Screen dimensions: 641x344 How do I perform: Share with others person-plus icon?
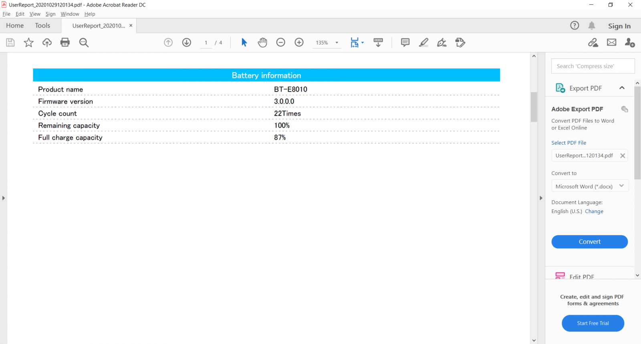[x=630, y=42]
